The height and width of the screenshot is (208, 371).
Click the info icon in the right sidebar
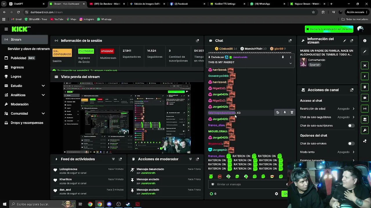pyautogui.click(x=365, y=41)
